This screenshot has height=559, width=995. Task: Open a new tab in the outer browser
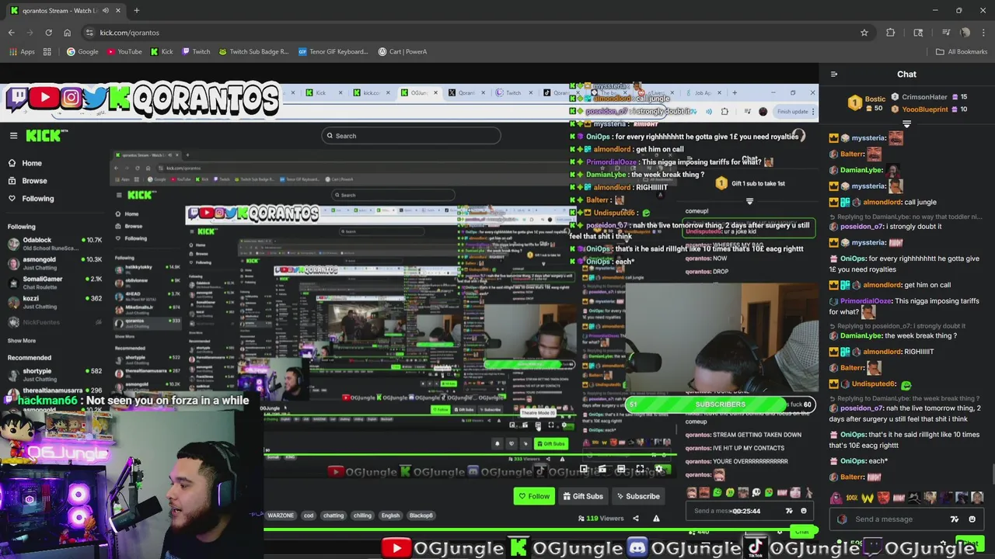(136, 10)
